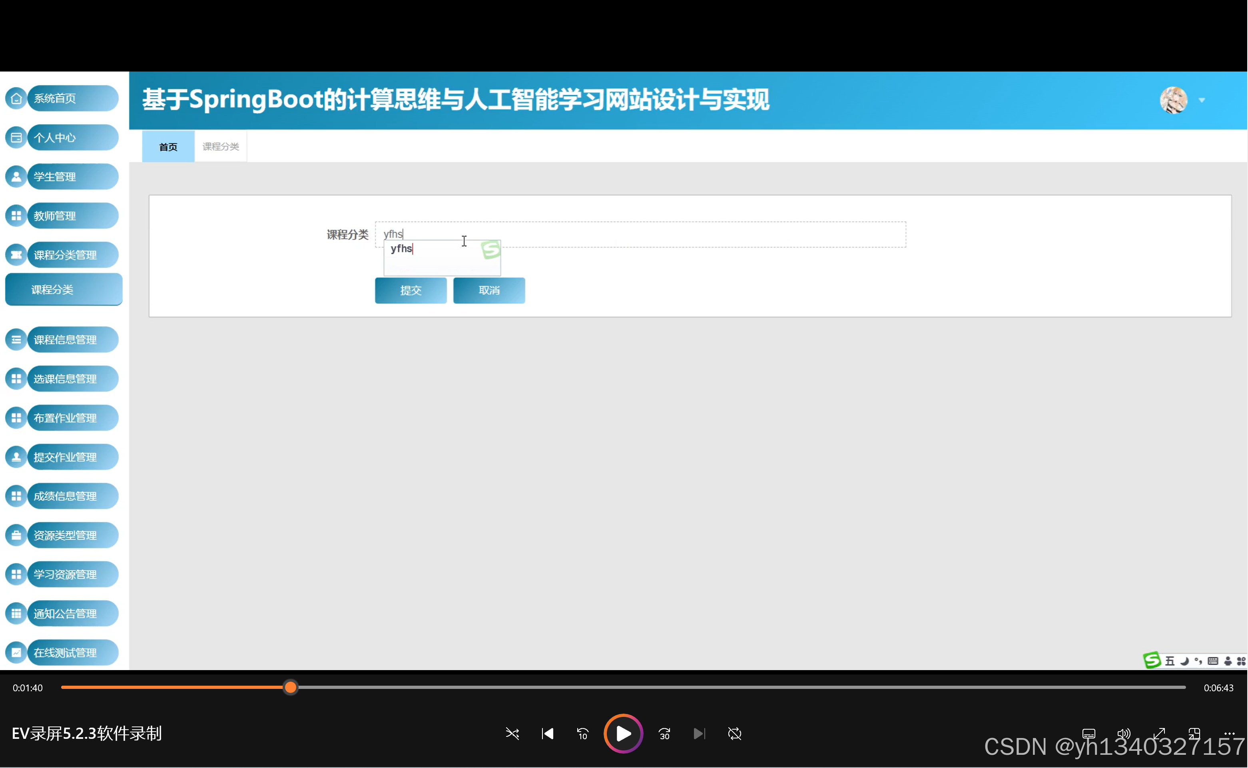Open the dropdown arrow beside the avatar

tap(1202, 101)
